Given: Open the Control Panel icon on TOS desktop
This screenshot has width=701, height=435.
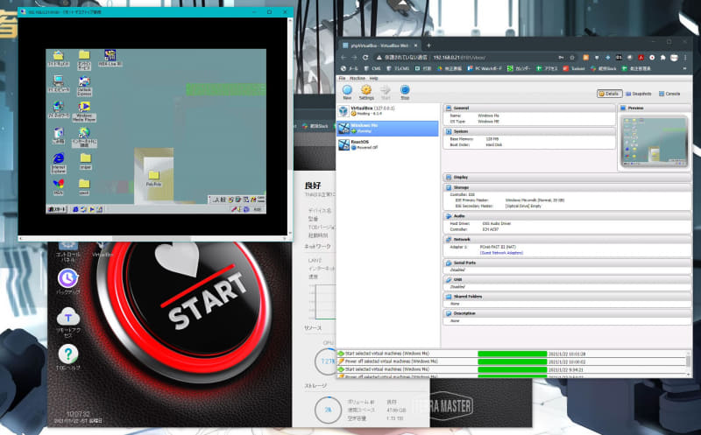Looking at the screenshot, I should click(68, 251).
